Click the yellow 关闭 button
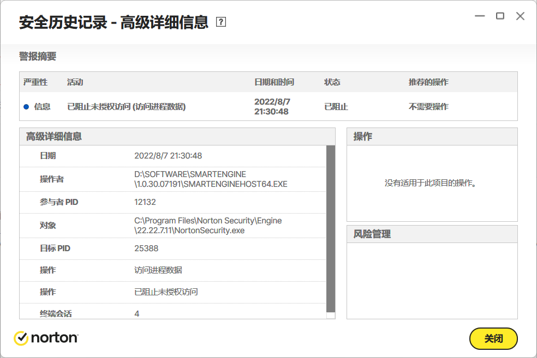This screenshot has width=537, height=358. tap(493, 338)
